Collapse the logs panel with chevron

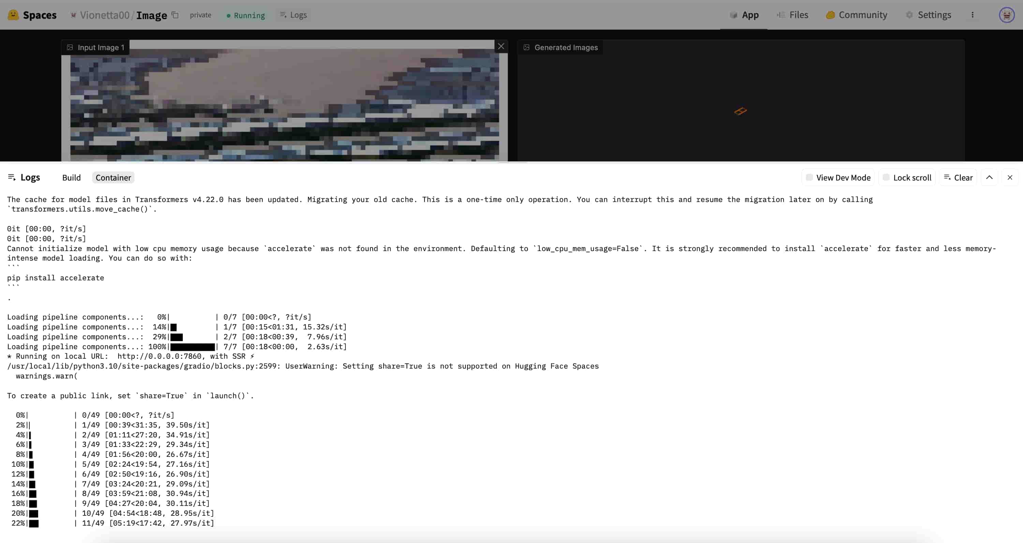point(989,178)
